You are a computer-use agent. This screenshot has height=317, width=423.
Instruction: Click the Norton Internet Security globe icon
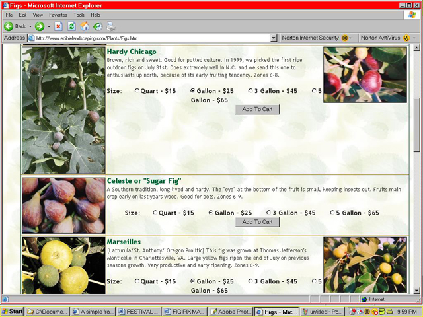tap(345, 38)
